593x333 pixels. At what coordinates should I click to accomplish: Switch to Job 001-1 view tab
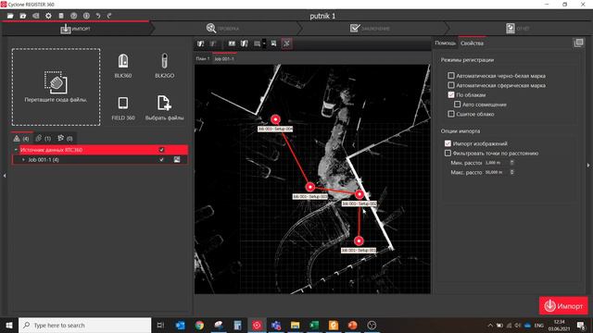click(224, 58)
